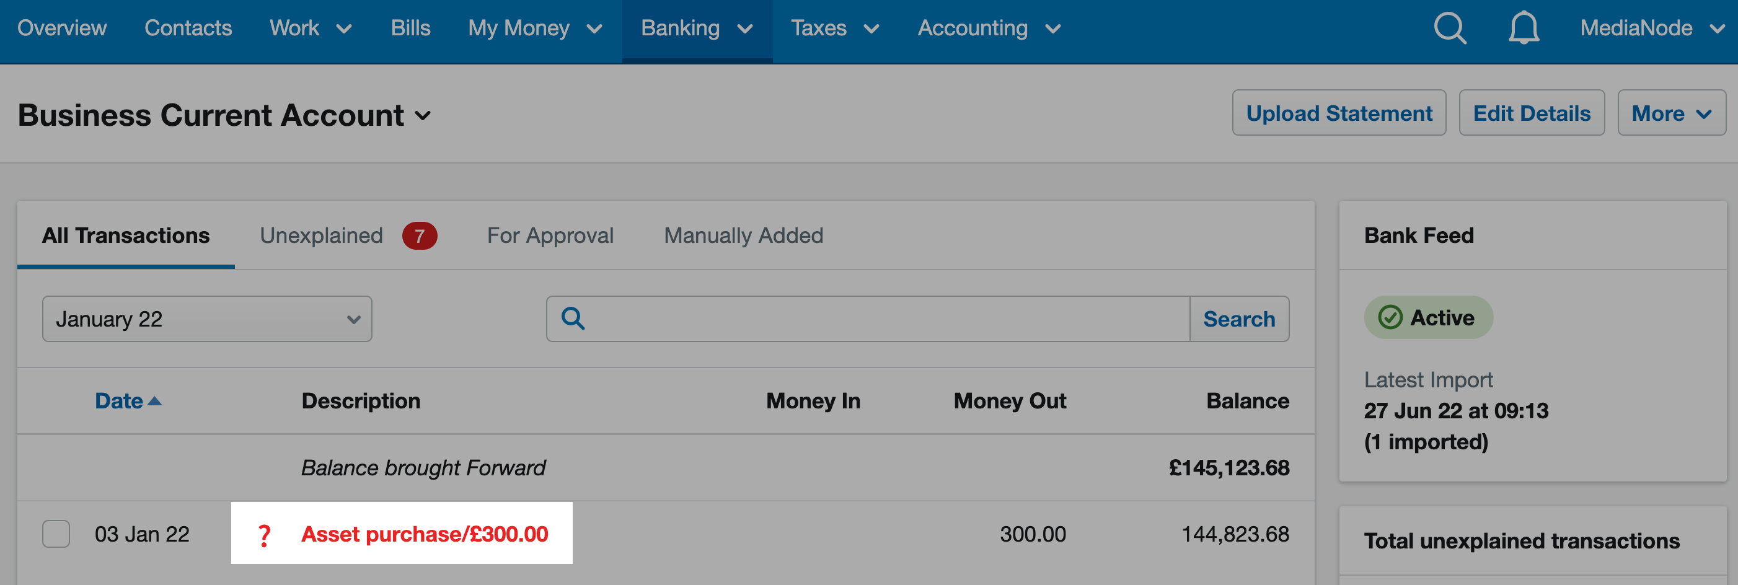Click the magnifier icon in transaction search box

coord(573,319)
